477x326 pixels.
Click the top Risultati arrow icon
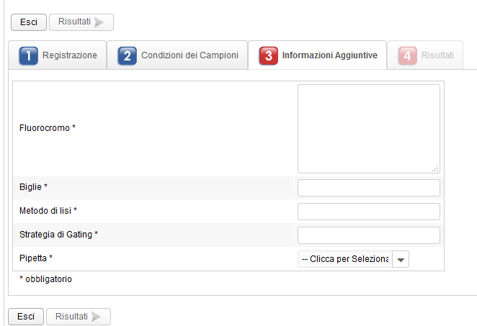(x=99, y=22)
